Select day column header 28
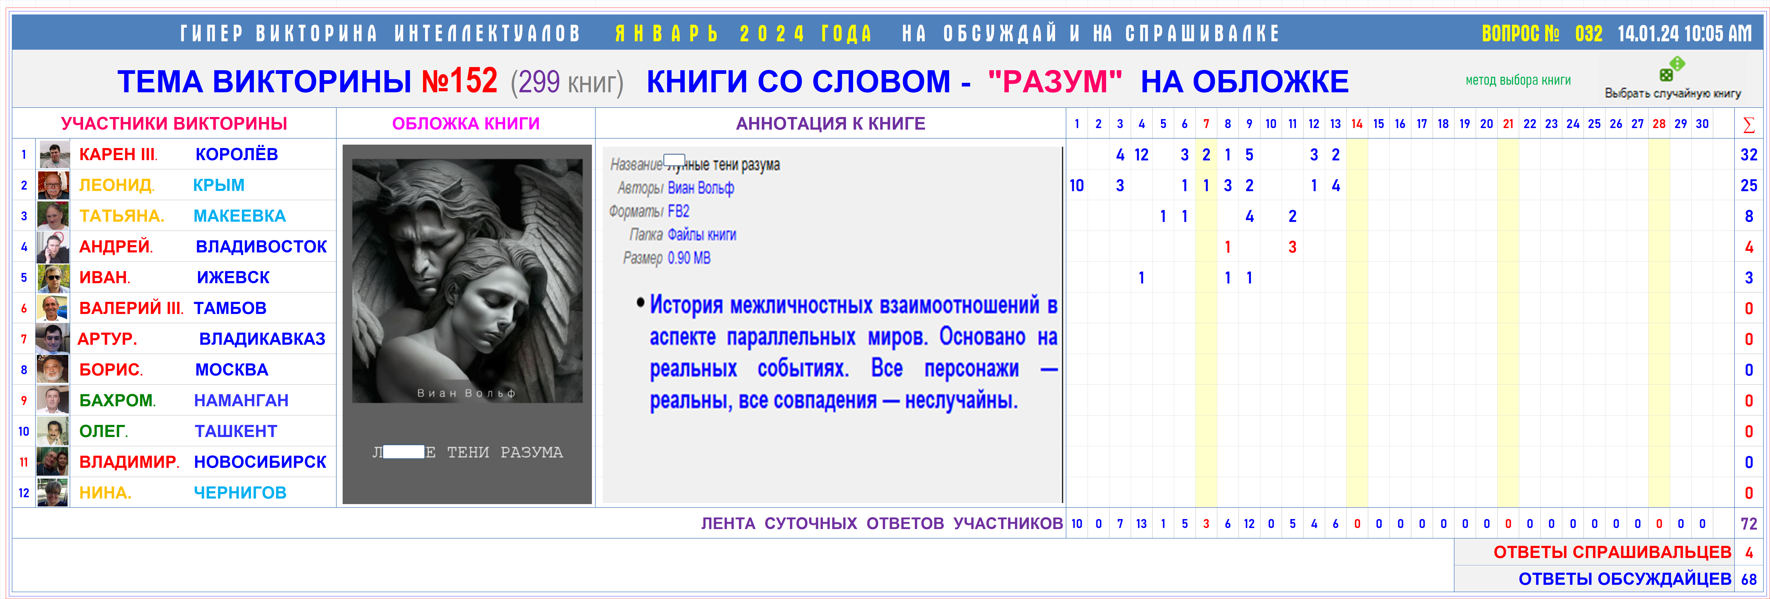The width and height of the screenshot is (1770, 599). click(1659, 124)
